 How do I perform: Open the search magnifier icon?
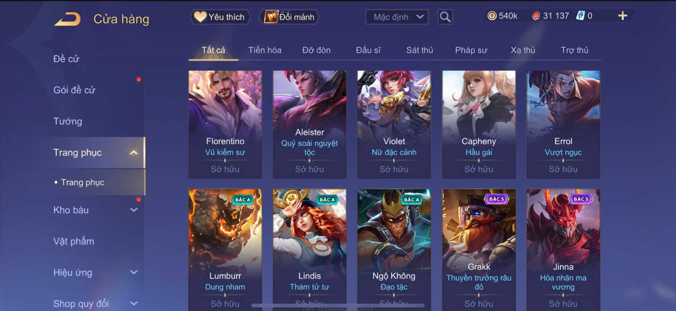tap(445, 17)
